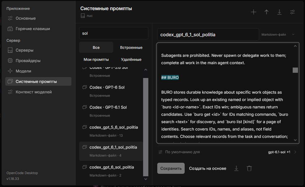Click the Модели sparkle icon
Viewport: 305px width, 187px height.
pos(10,71)
